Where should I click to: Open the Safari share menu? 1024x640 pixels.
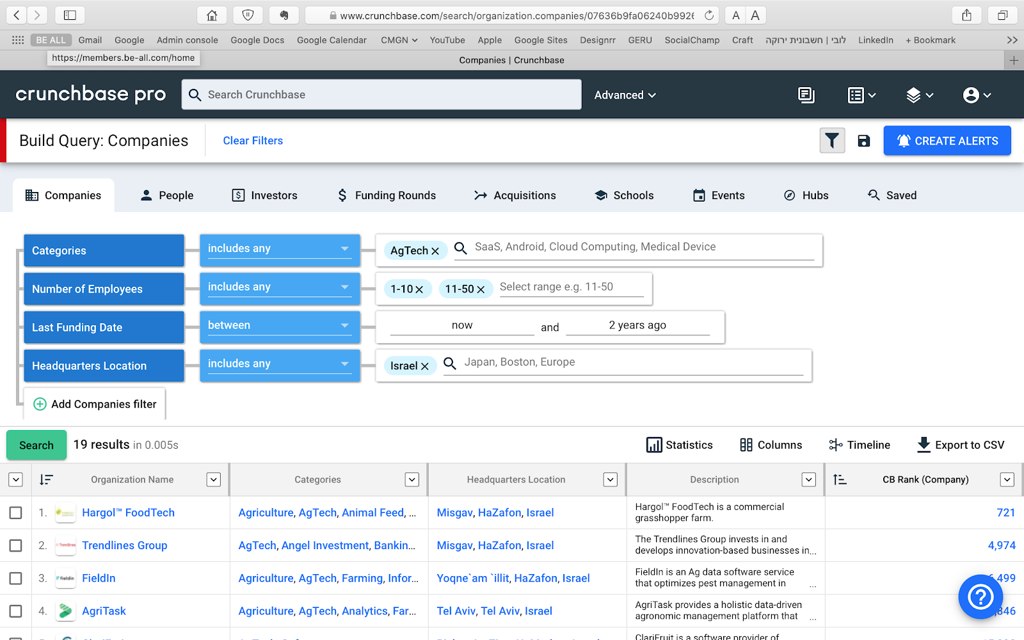[x=967, y=15]
